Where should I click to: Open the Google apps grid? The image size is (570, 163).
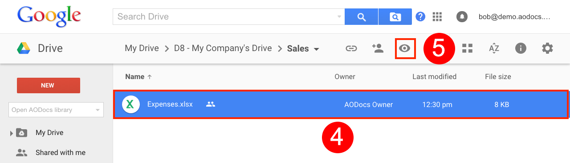(x=437, y=17)
